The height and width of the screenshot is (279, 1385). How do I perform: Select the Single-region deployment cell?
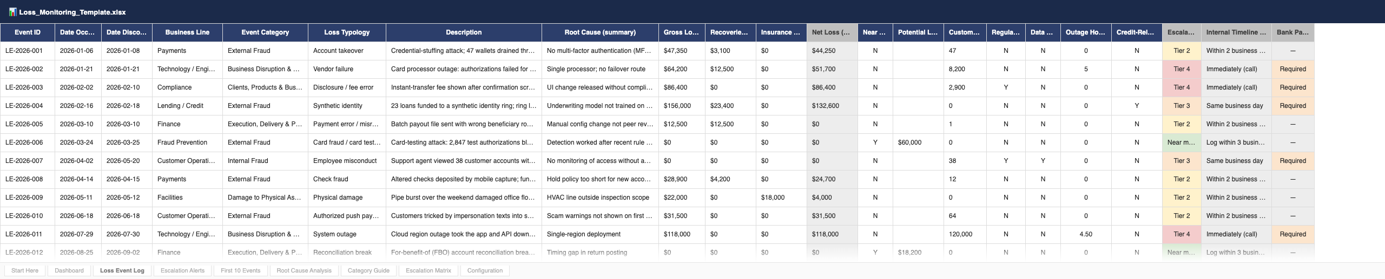pos(600,234)
